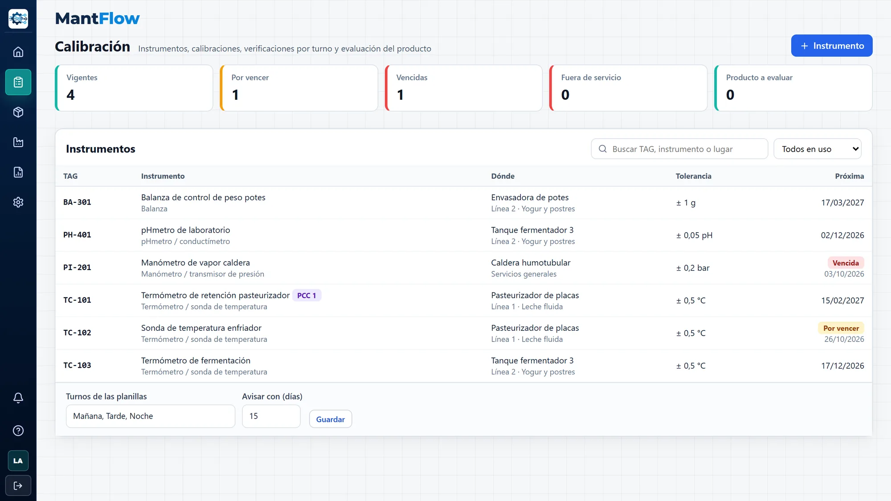Open the TC-103 instrument row
The width and height of the screenshot is (891, 501).
pos(463,365)
